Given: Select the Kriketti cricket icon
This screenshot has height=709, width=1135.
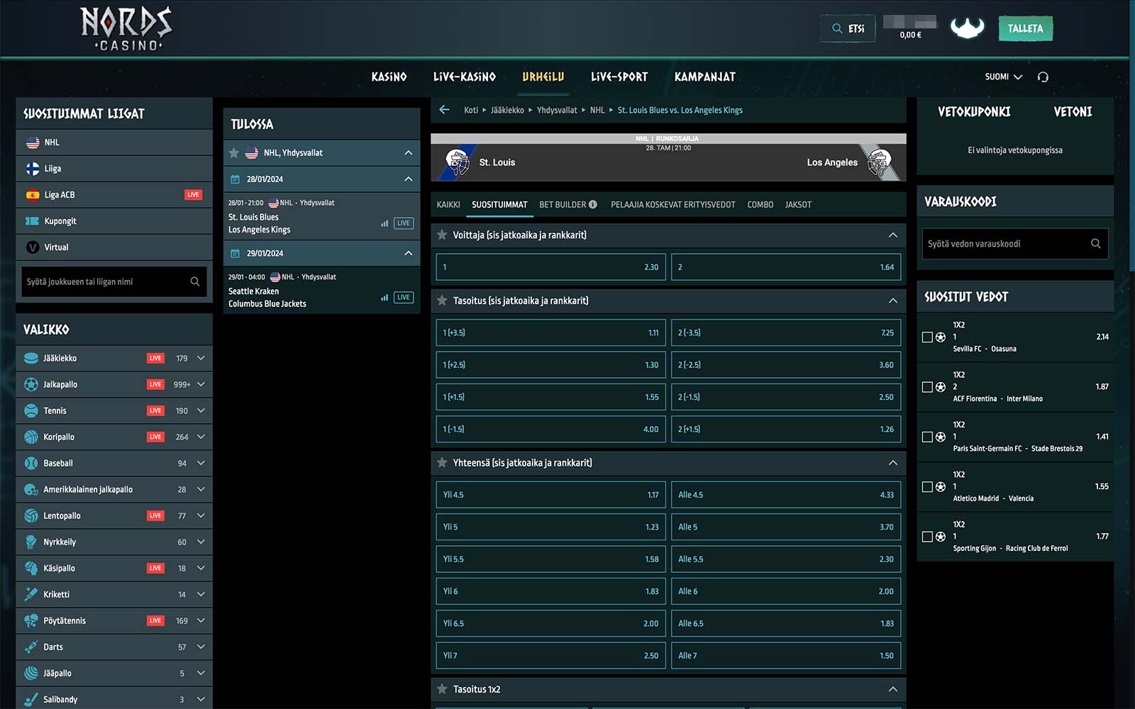Looking at the screenshot, I should (x=31, y=594).
